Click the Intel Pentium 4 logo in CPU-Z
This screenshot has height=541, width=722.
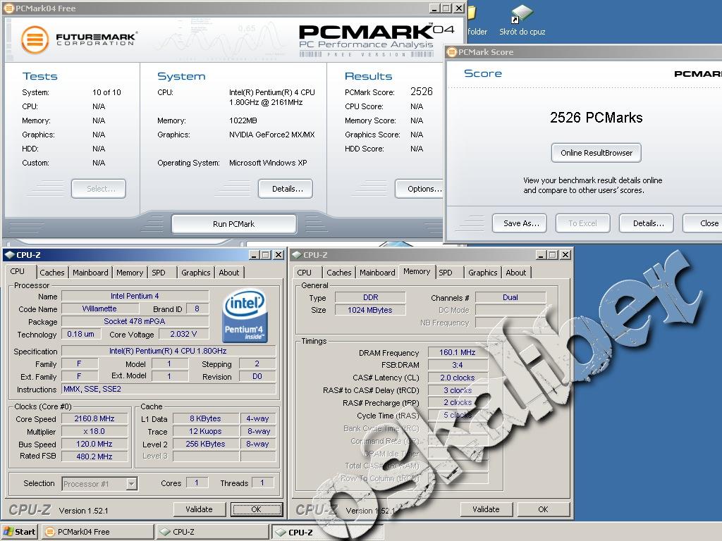point(245,316)
